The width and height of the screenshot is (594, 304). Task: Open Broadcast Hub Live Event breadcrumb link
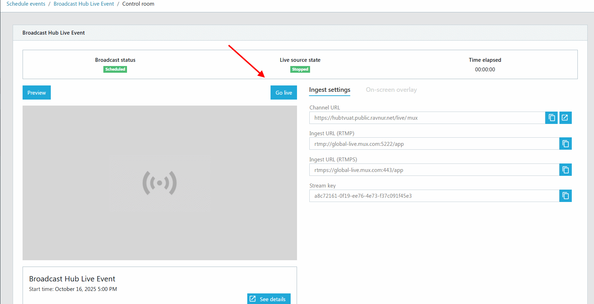pyautogui.click(x=84, y=4)
